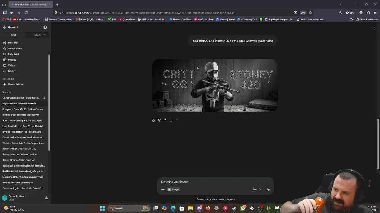Bookmark this page with the star
Image resolution: width=380 pixels, height=213 pixels.
[311, 13]
